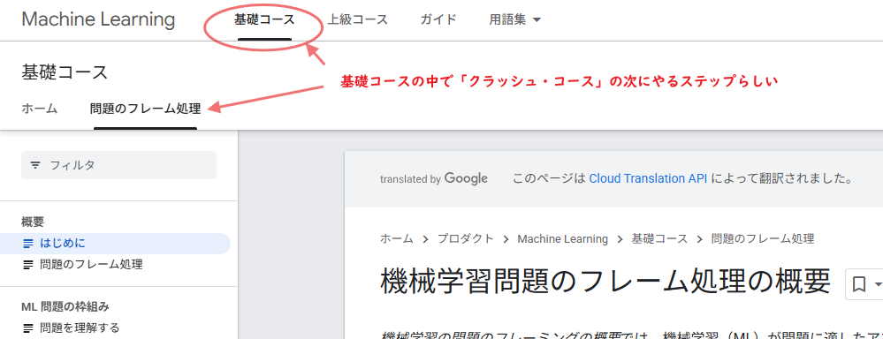Screen dimensions: 883x339
Task: Click the translated by Google logo
Action: tap(434, 179)
